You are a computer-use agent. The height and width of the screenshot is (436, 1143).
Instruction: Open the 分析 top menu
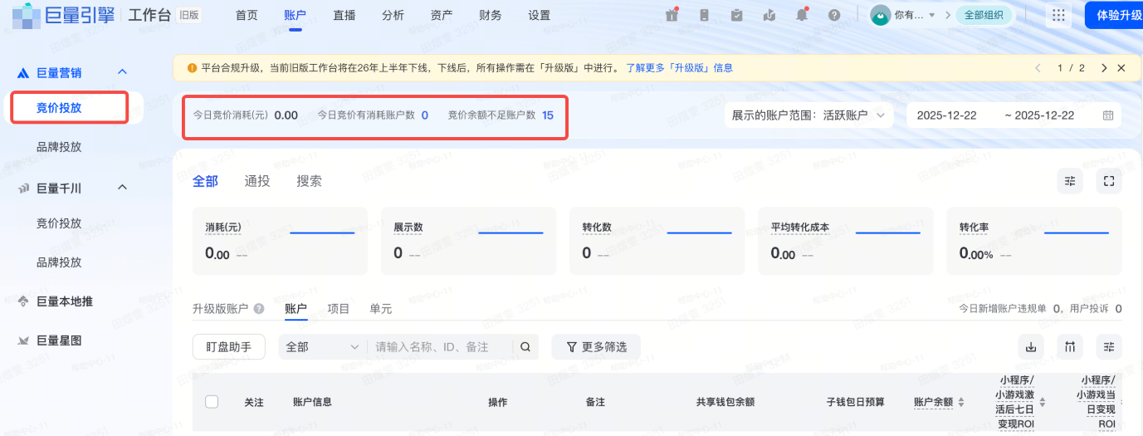pyautogui.click(x=393, y=15)
